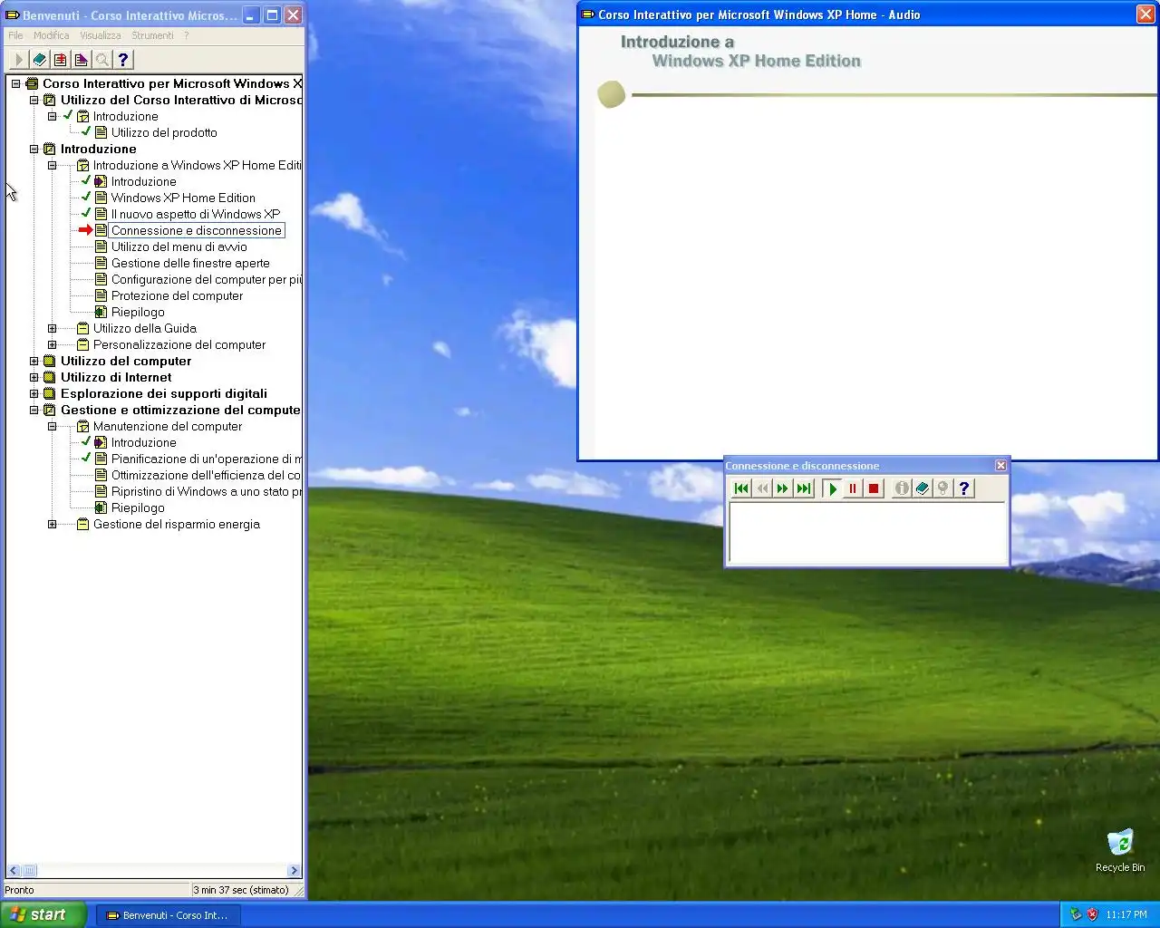Click the greyed key icon in playback panel
This screenshot has width=1160, height=928.
pyautogui.click(x=943, y=488)
